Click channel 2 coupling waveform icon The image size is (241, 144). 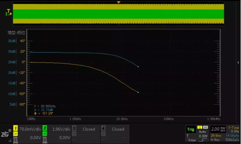click(x=45, y=134)
